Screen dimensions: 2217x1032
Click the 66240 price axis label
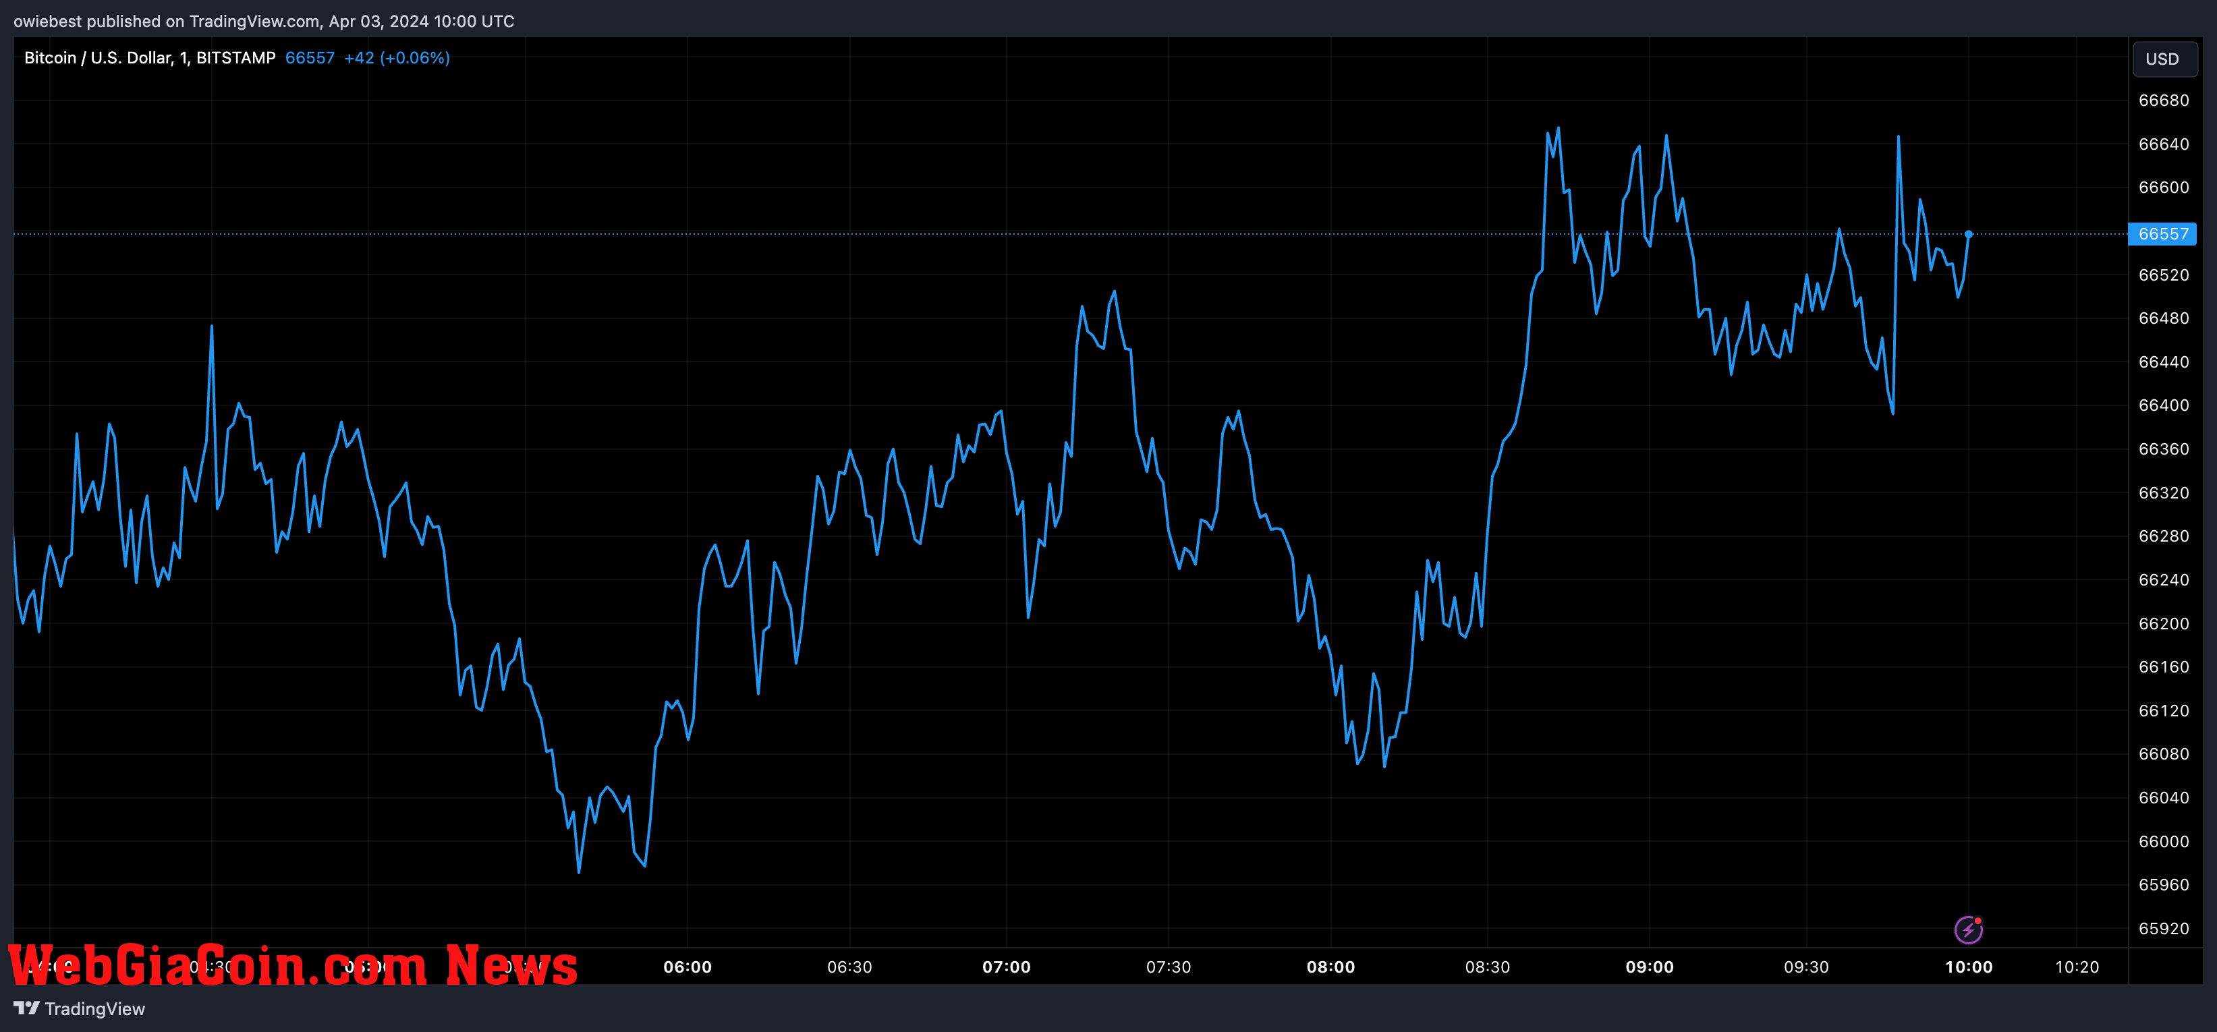coord(2164,579)
